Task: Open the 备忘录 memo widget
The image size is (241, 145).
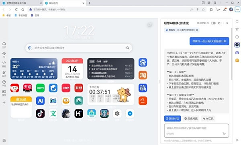Action: pyautogui.click(x=21, y=107)
